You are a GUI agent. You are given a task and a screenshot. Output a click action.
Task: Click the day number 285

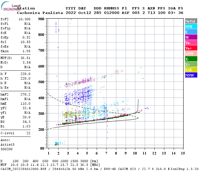coord(98,13)
